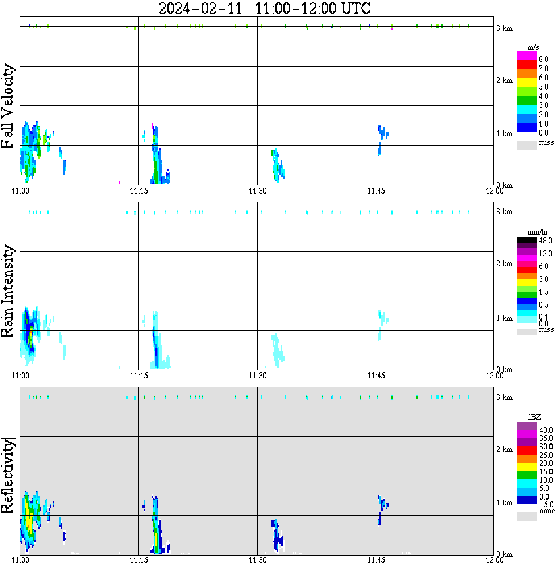Viewport: 560px width, 572px height.
Task: Click the 11:15 tick under the Rain Intensity plot
Action: pos(139,376)
